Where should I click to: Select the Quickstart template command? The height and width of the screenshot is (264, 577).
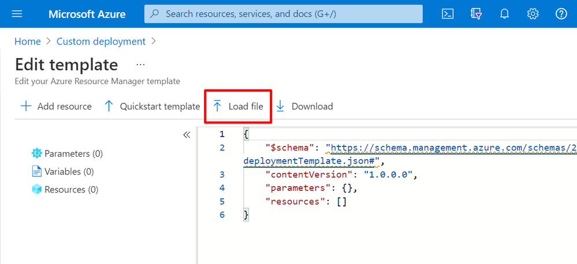coord(152,107)
